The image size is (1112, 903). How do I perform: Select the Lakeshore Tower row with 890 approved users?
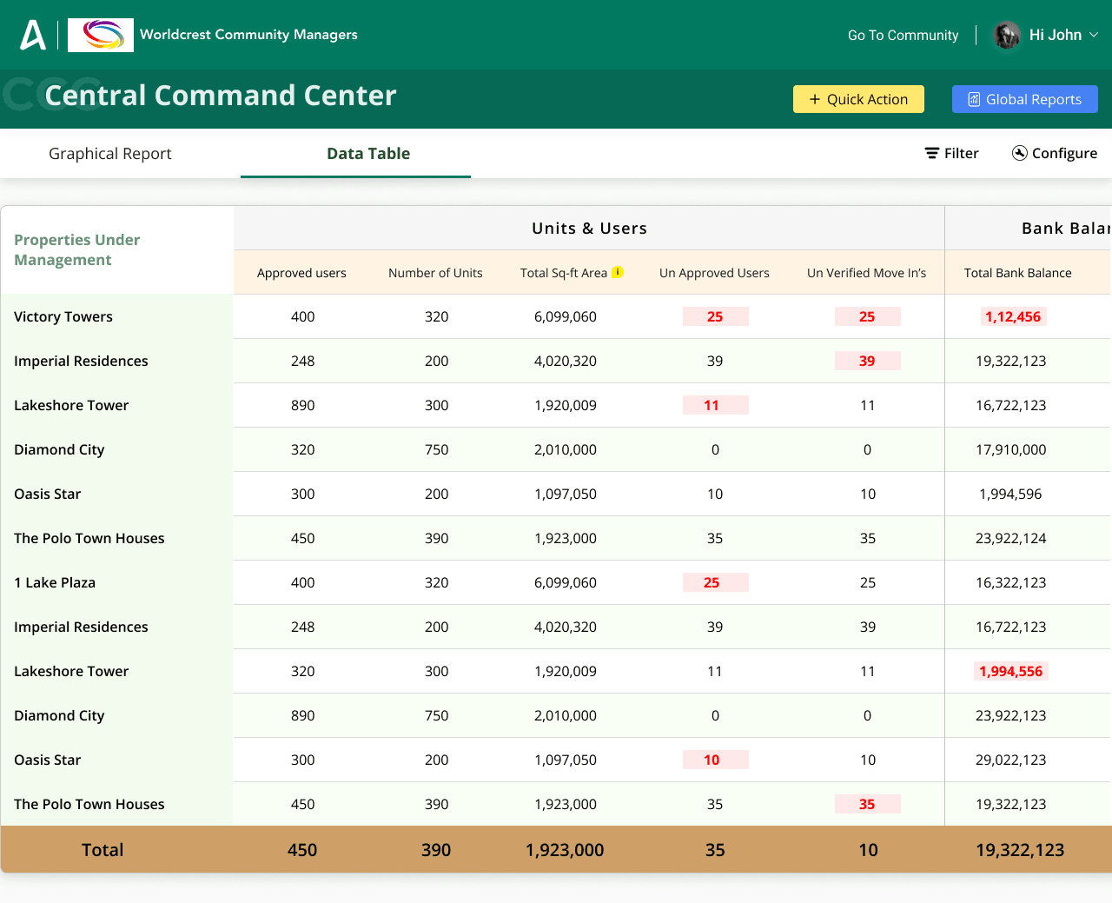[x=556, y=405]
